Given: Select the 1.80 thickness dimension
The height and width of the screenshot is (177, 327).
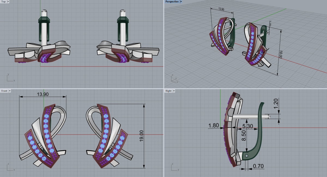Looking at the screenshot, I should (213, 125).
